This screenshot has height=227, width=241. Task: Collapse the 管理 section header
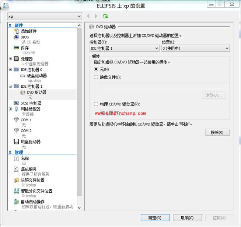(x=10, y=153)
